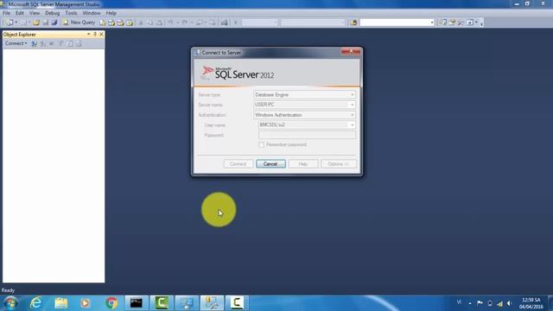Viewport: 553px width, 311px height.
Task: Click the Activity Monitor toolbar icon
Action: [225, 22]
